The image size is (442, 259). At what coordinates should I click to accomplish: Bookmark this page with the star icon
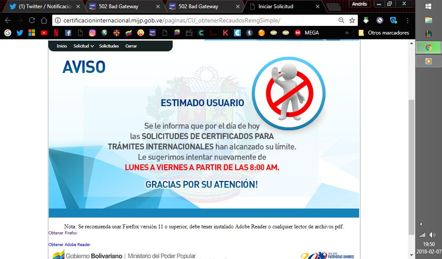[x=352, y=20]
